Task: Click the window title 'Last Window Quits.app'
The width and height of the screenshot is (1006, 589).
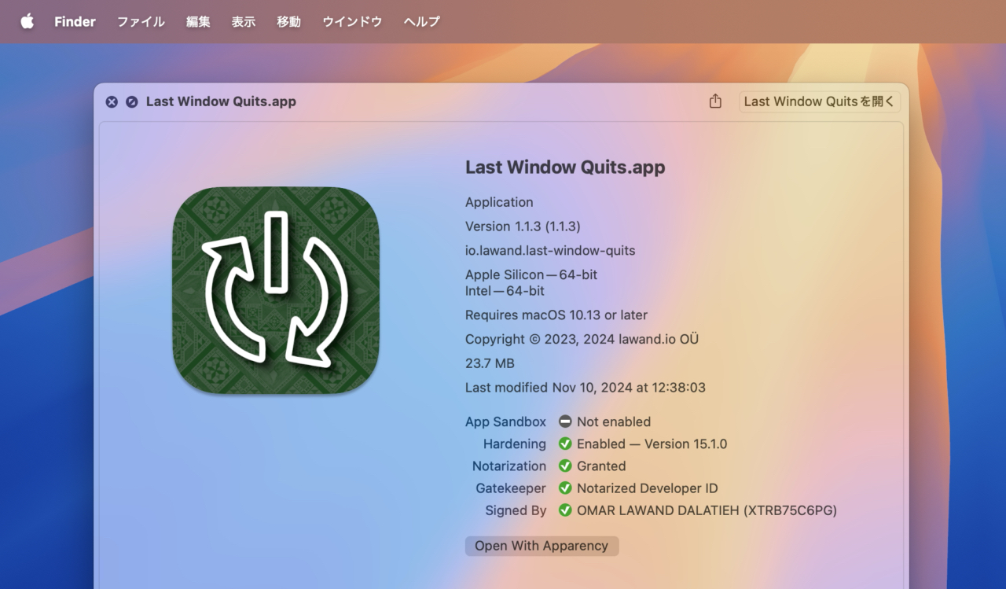Action: 221,101
